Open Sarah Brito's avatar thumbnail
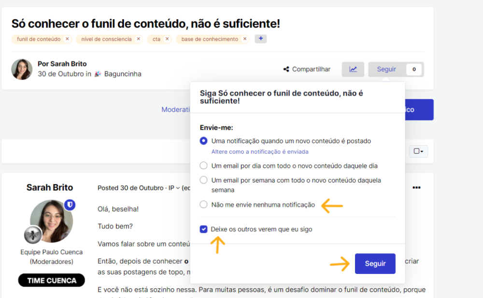Screen dimensions: 483x298 pyautogui.click(x=21, y=69)
